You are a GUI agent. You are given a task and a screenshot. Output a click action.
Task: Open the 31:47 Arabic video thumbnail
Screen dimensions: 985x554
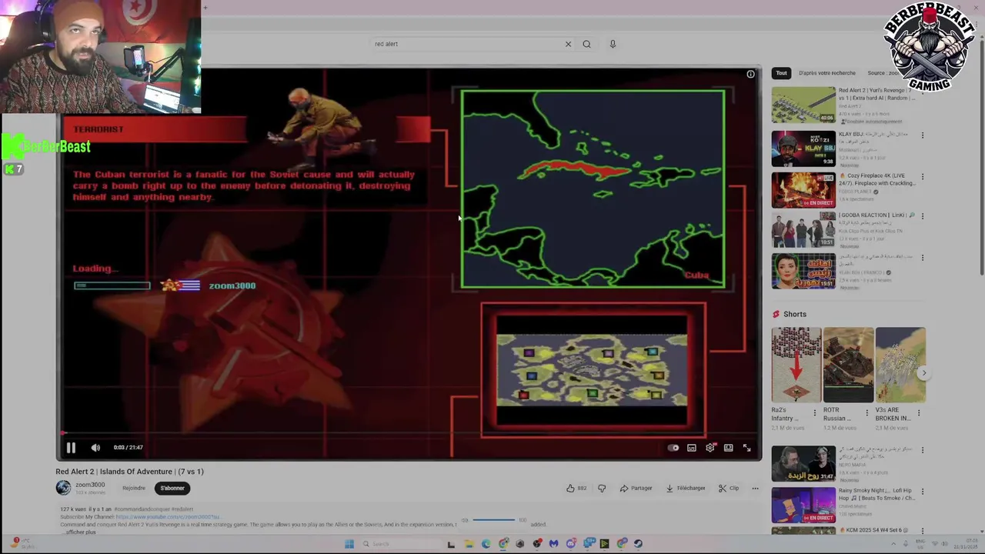click(803, 464)
